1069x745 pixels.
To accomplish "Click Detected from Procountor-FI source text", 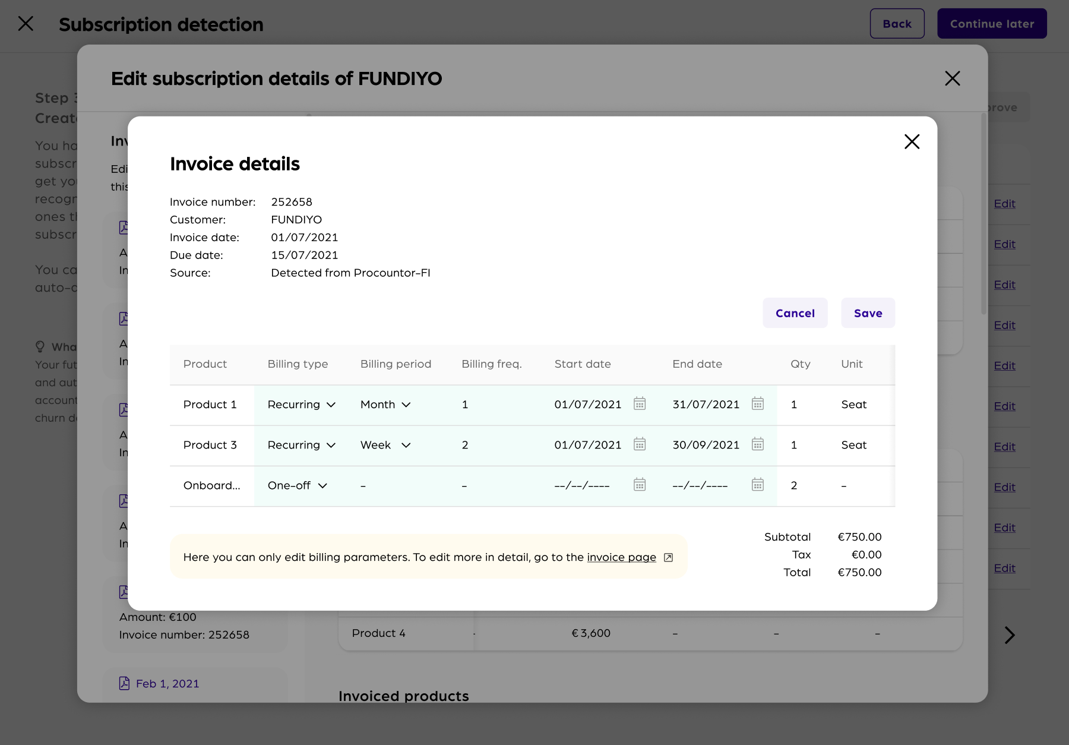I will (x=350, y=273).
